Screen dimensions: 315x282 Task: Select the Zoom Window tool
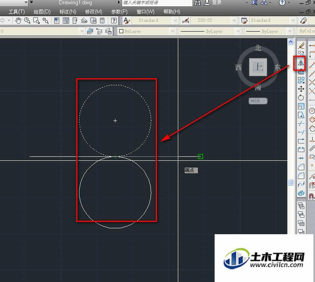pos(36,21)
